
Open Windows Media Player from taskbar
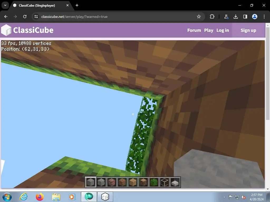[x=72, y=197]
